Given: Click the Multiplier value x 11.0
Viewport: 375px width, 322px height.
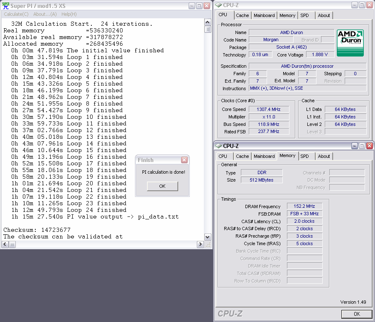Looking at the screenshot, I should (269, 117).
